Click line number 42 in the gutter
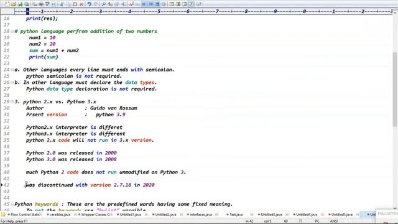Image resolution: width=398 pixels, height=224 pixels. click(7, 185)
